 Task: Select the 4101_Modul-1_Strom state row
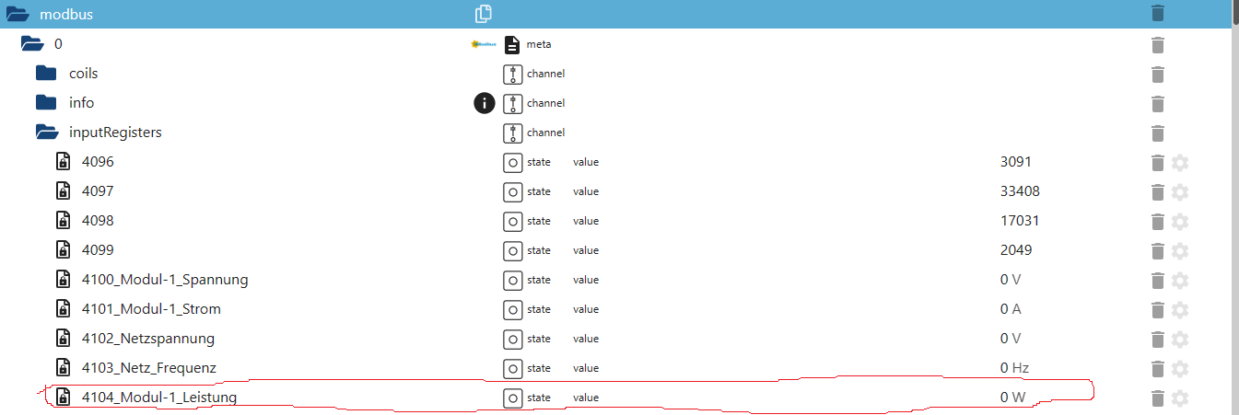(x=151, y=309)
